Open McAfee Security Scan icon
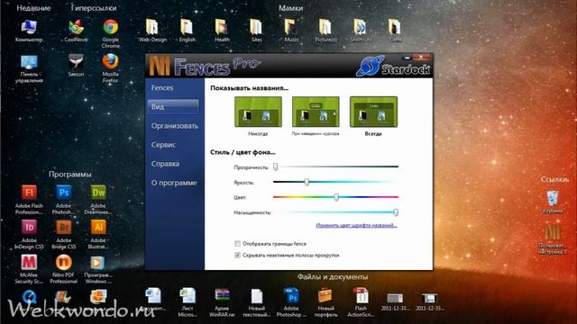Image resolution: width=577 pixels, height=324 pixels. click(29, 269)
